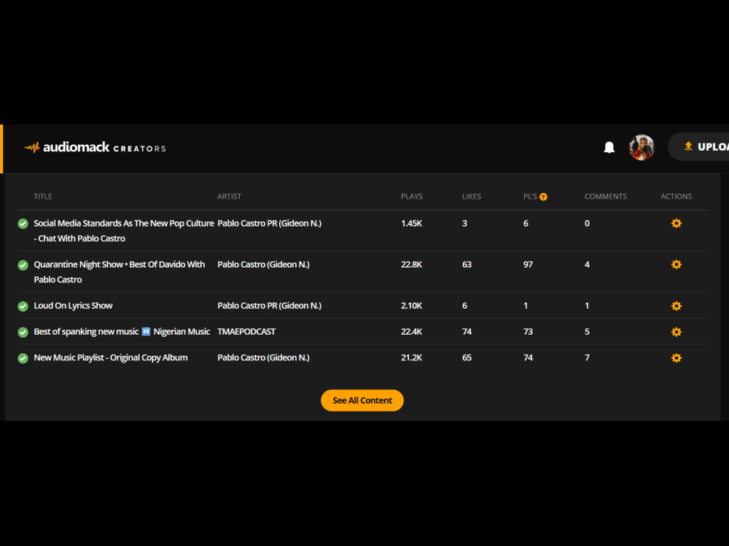Image resolution: width=729 pixels, height=546 pixels.
Task: Click plays value 21.2K
Action: pyautogui.click(x=411, y=357)
